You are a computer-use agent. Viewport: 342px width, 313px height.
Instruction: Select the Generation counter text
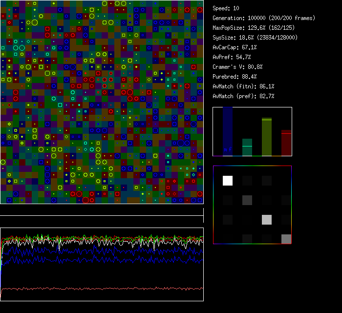pyautogui.click(x=264, y=18)
